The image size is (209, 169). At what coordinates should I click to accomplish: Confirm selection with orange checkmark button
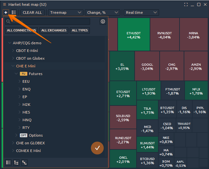[97, 148]
